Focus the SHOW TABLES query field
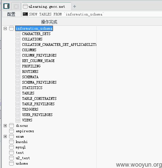This screenshot has width=162, height=168. (92, 14)
